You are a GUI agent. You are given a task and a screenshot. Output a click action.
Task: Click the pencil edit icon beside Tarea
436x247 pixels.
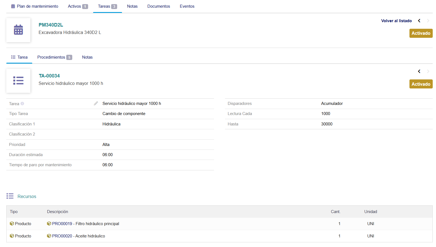pyautogui.click(x=96, y=104)
